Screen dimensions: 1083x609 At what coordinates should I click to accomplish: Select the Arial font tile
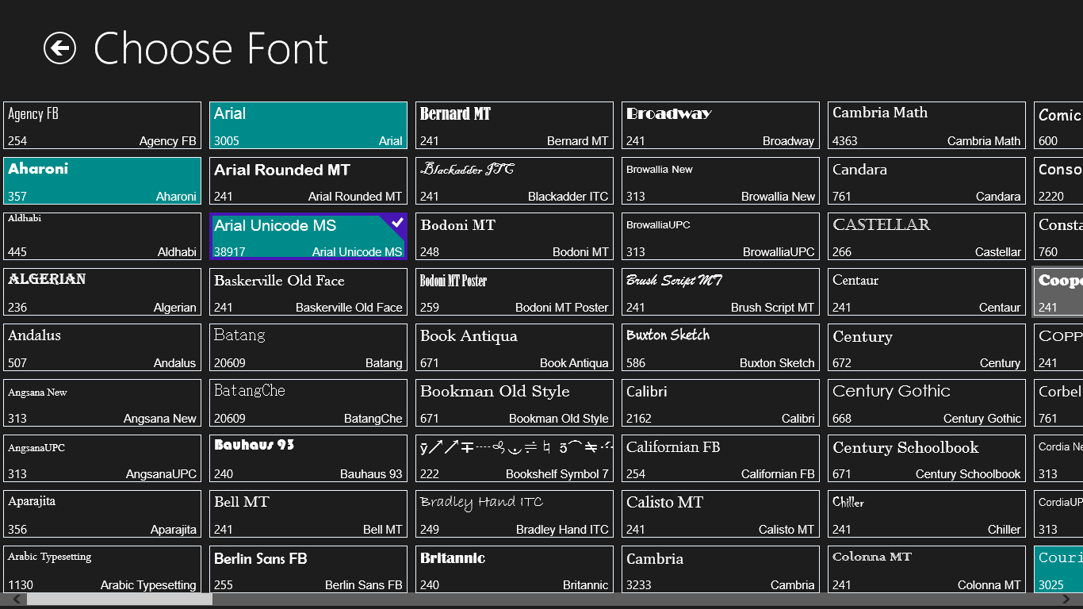pos(308,125)
